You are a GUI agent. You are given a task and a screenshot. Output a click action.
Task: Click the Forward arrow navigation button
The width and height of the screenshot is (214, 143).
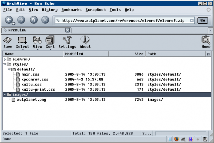click(21, 20)
